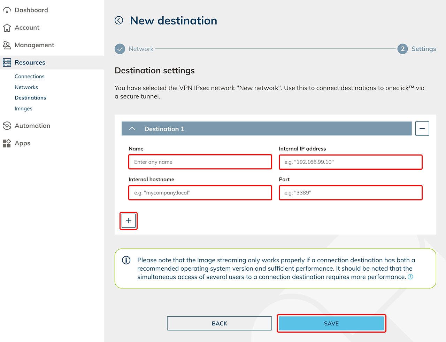This screenshot has width=446, height=342.
Task: Click the back arrow circle icon
Action: point(119,21)
